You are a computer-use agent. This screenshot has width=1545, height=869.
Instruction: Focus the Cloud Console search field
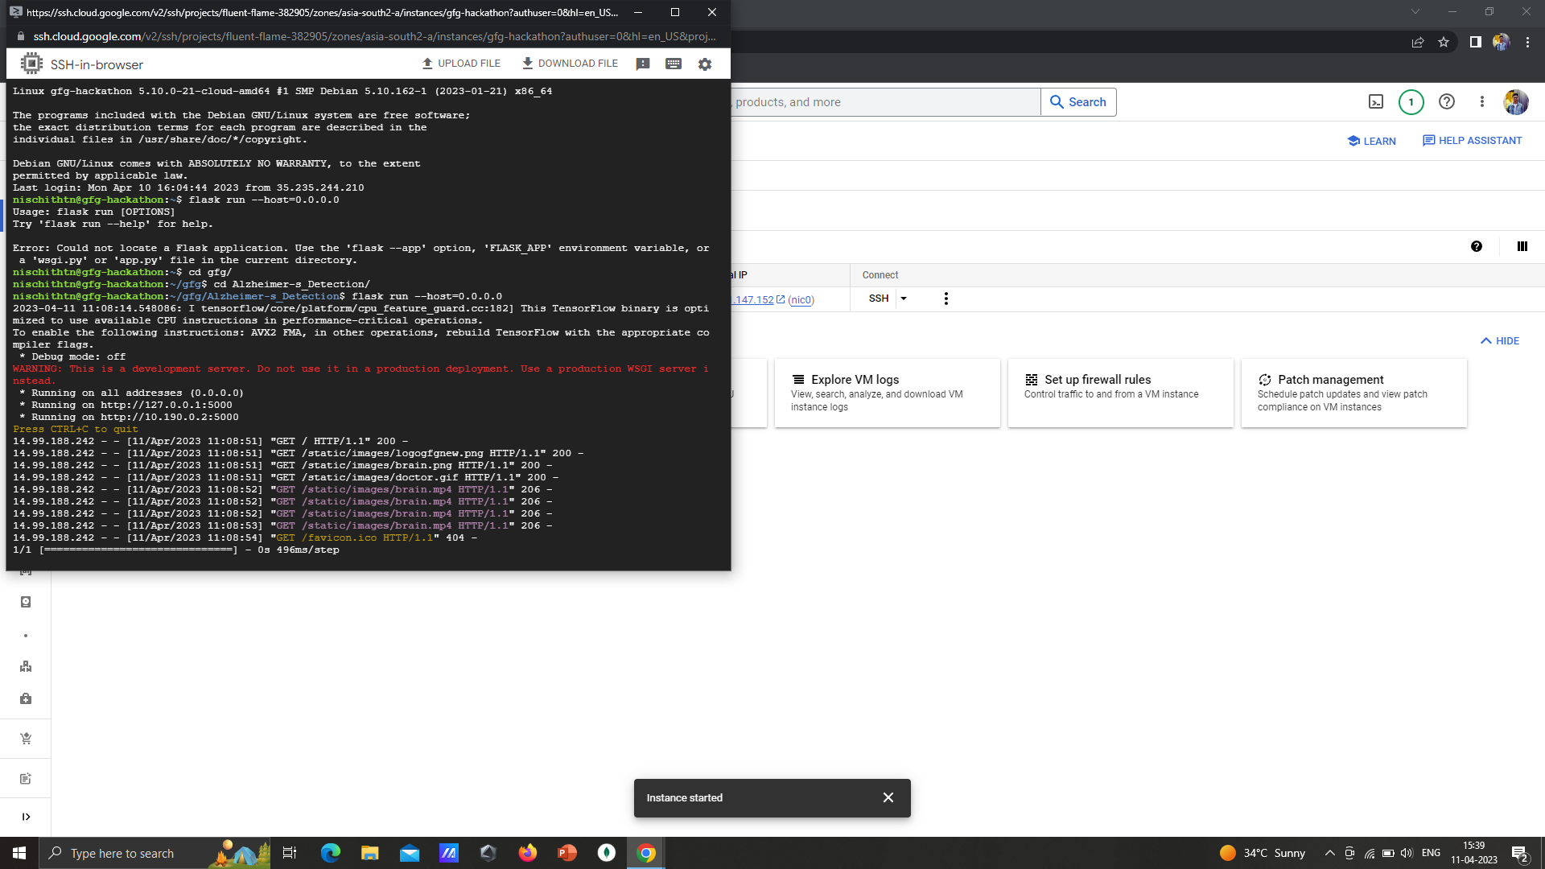885,102
